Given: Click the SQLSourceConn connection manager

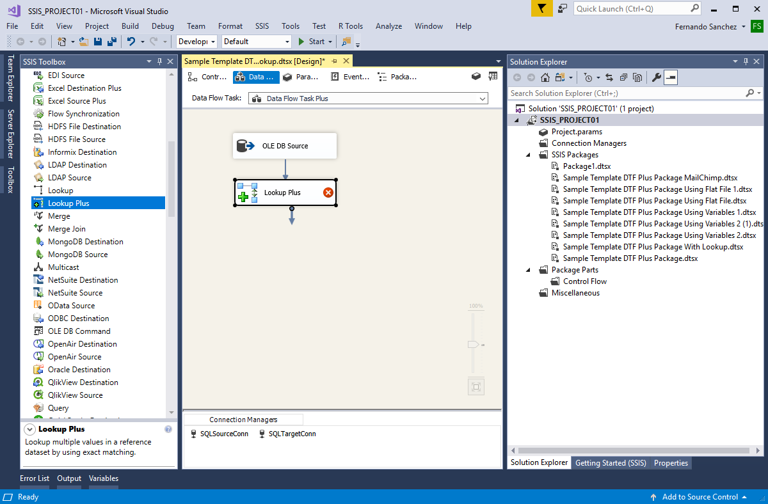Looking at the screenshot, I should pyautogui.click(x=220, y=434).
